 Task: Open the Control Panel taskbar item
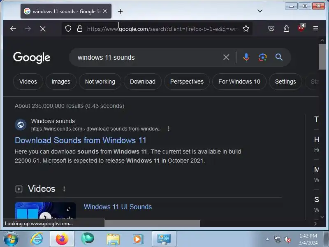(164, 239)
